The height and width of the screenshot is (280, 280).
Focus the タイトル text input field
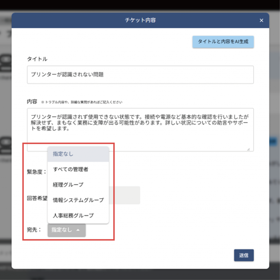coord(140,75)
